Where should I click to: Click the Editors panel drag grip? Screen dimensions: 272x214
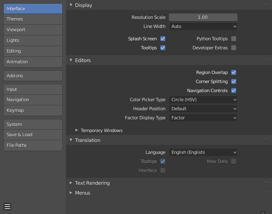click(267, 60)
